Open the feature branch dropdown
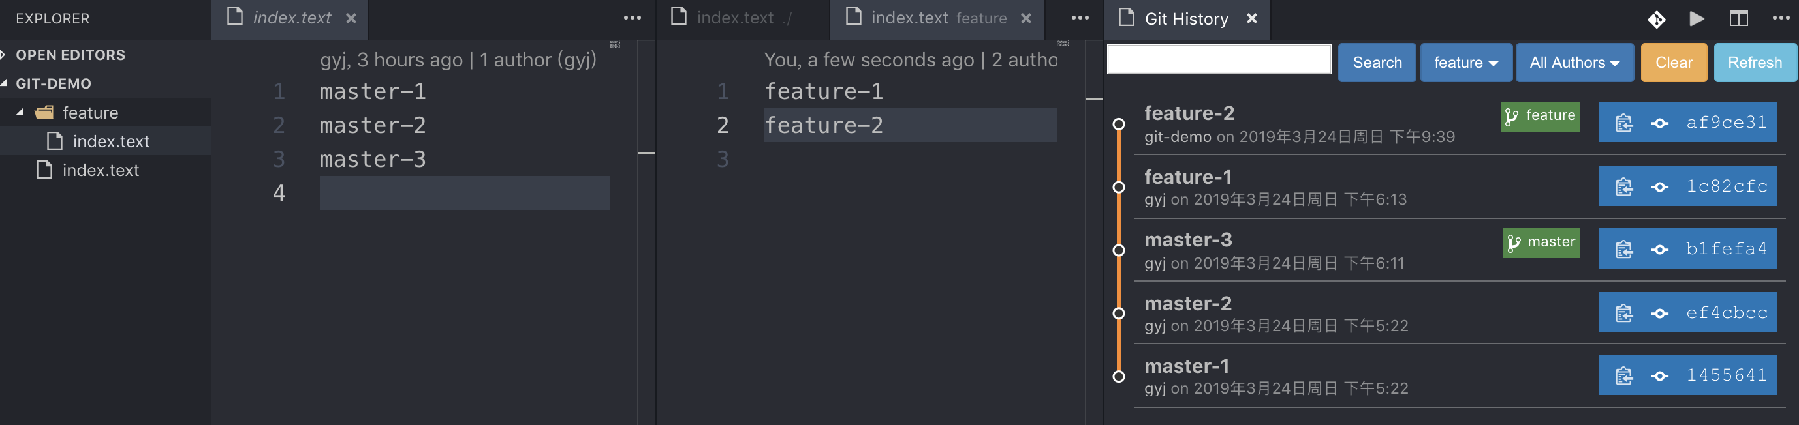This screenshot has height=425, width=1799. point(1466,63)
